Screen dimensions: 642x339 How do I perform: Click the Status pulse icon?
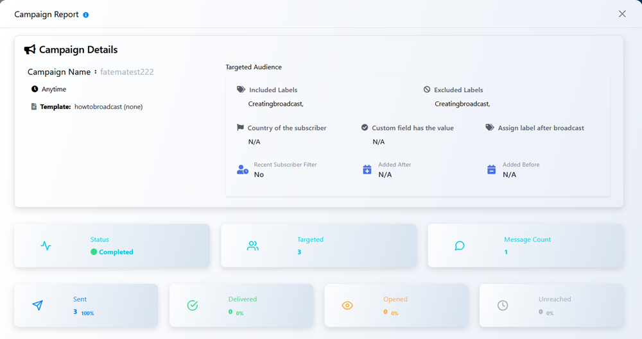46,245
